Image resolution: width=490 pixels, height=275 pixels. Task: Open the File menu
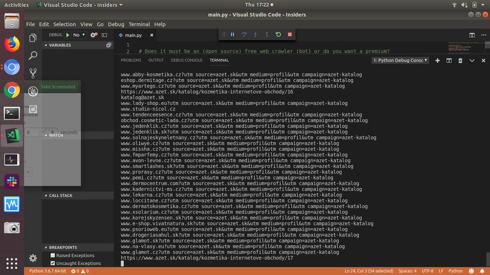coord(31,24)
